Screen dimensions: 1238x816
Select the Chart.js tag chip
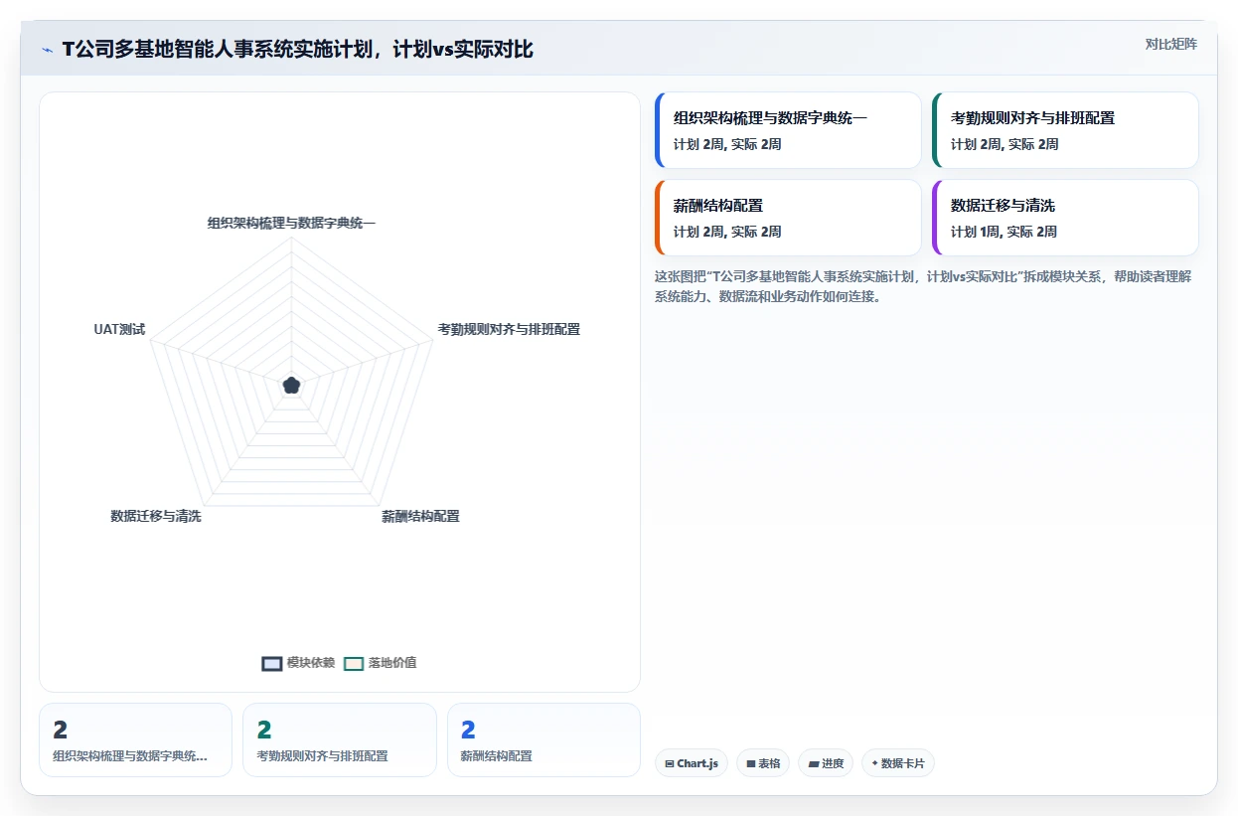pyautogui.click(x=692, y=763)
